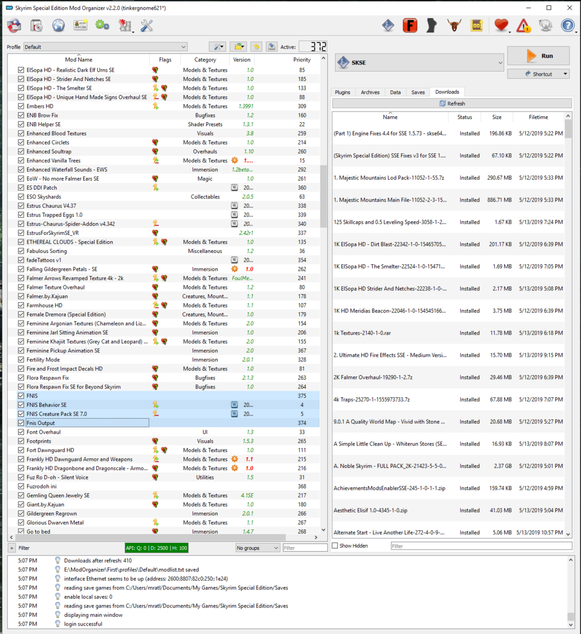Image resolution: width=581 pixels, height=634 pixels.
Task: Open the blue Help question mark icon
Action: pos(568,25)
